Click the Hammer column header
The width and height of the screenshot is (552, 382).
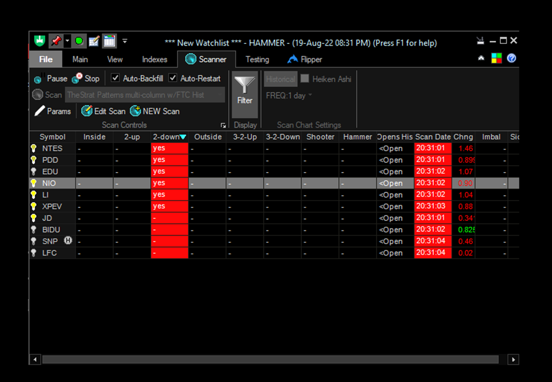[357, 137]
